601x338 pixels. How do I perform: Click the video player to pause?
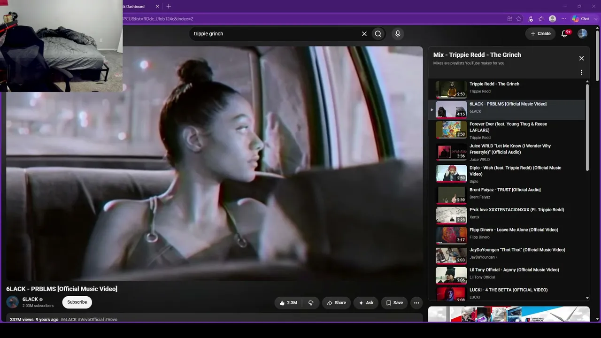(x=215, y=163)
